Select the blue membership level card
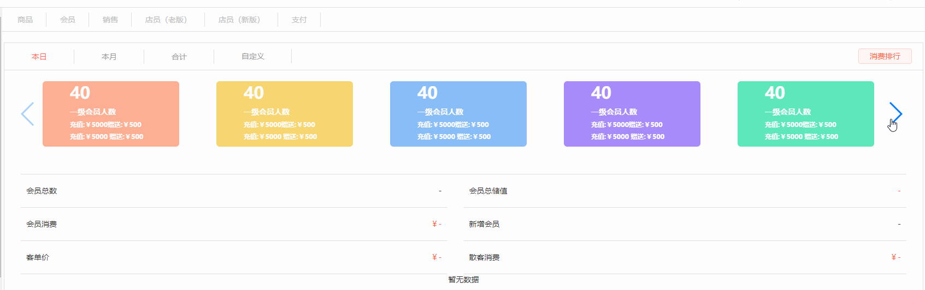The image size is (925, 290). click(x=458, y=114)
